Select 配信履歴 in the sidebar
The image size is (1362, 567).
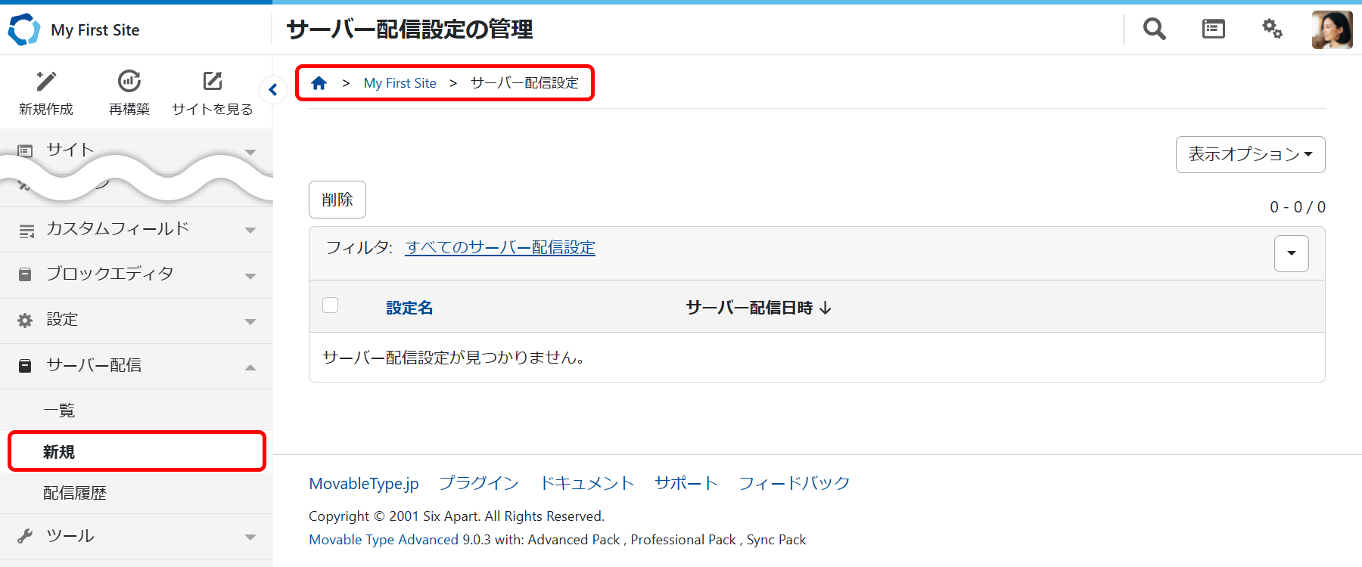[75, 493]
